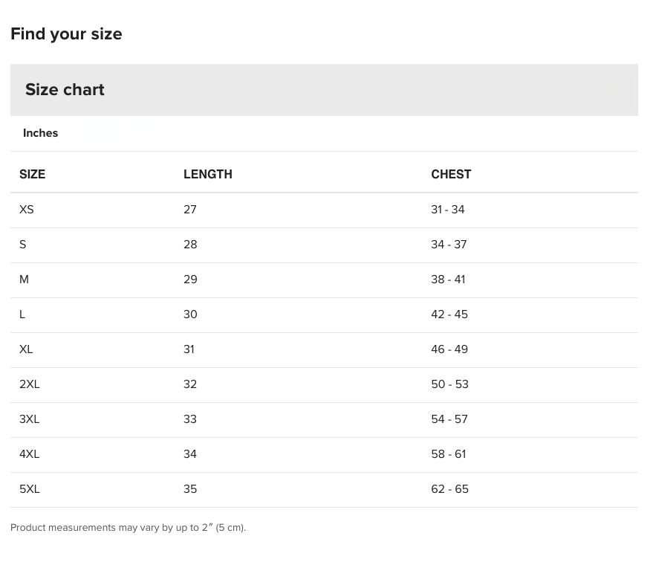The image size is (653, 562).
Task: Click the "Find your size" heading
Action: coord(66,34)
